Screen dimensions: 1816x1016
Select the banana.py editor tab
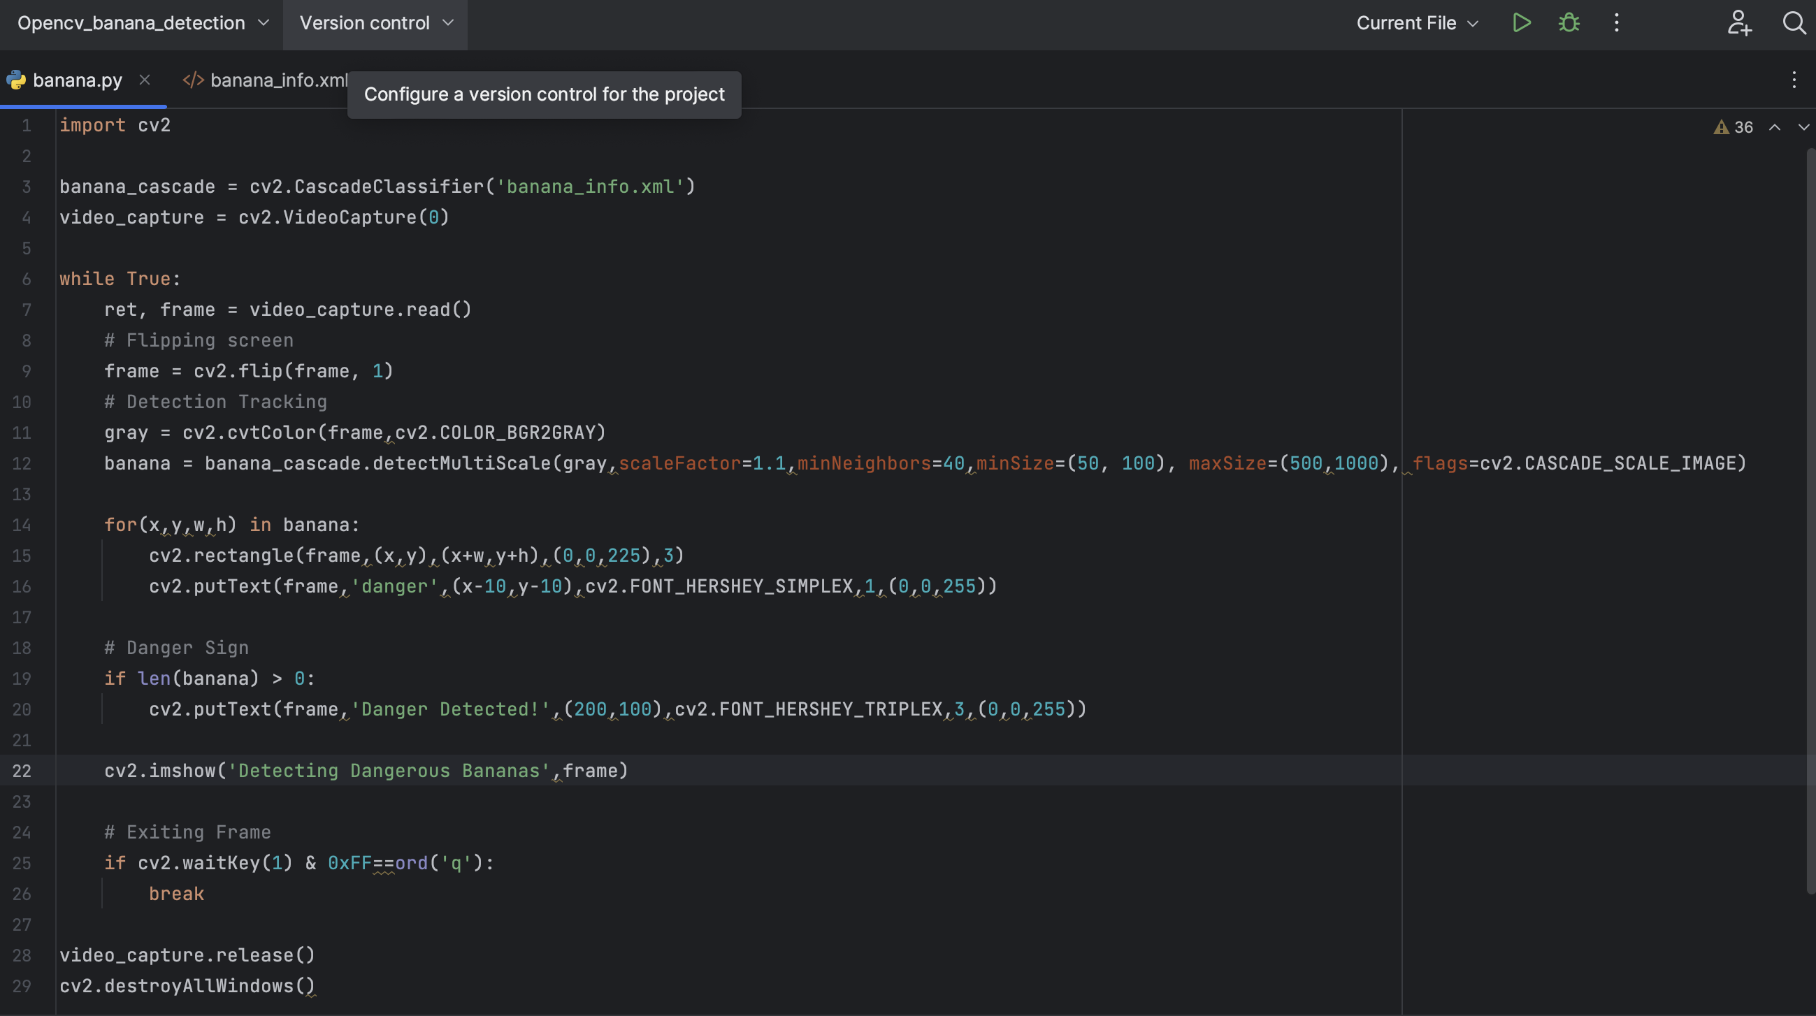point(78,80)
